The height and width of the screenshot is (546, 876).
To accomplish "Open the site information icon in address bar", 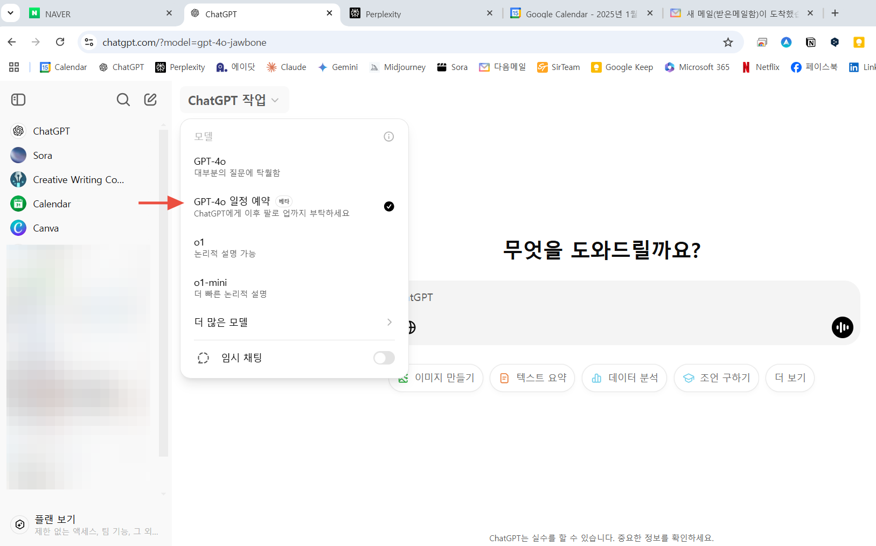I will [89, 43].
